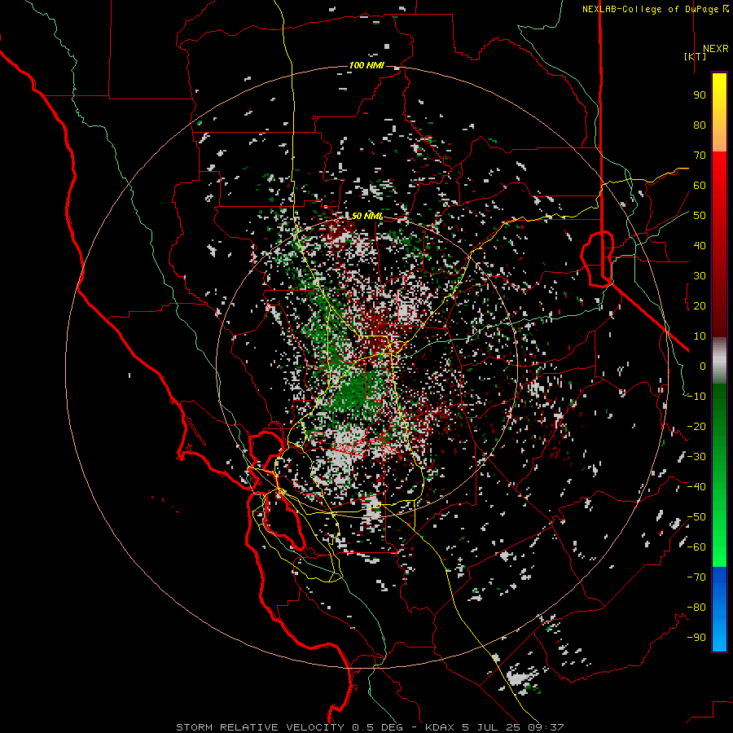
Task: Select the -50 value on the velocity scale
Action: tap(696, 517)
